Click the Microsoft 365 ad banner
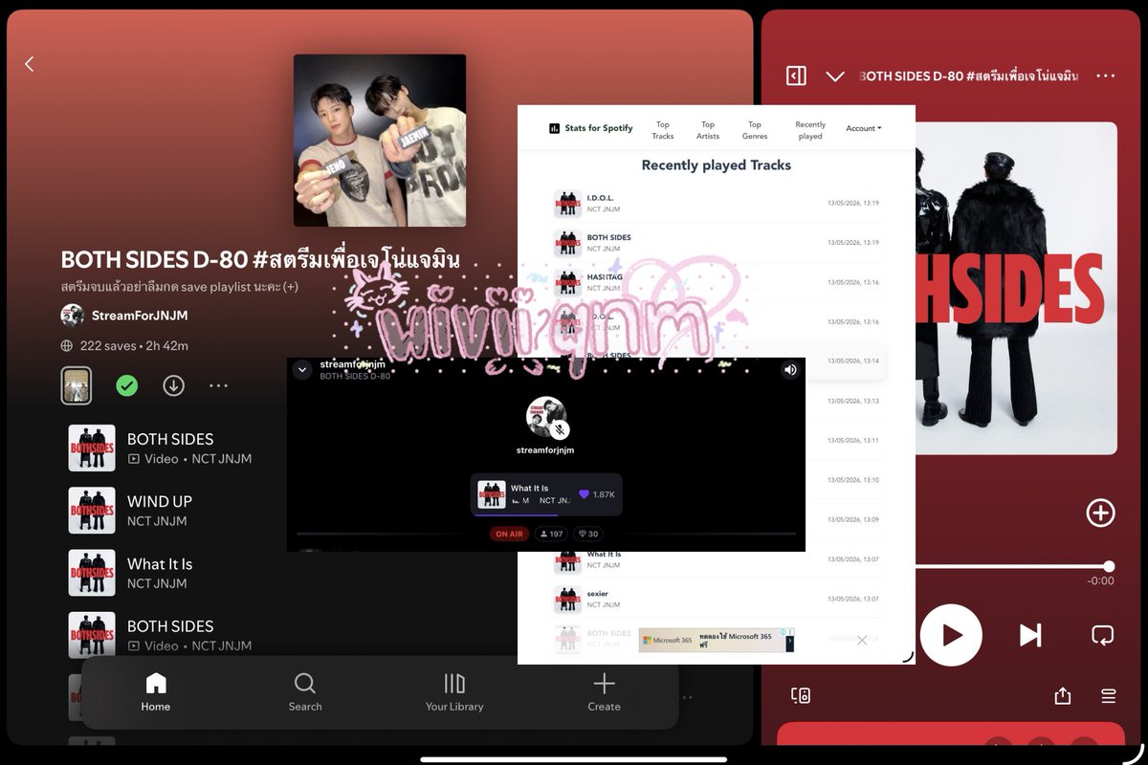Screen dimensions: 1148x765 click(717, 640)
